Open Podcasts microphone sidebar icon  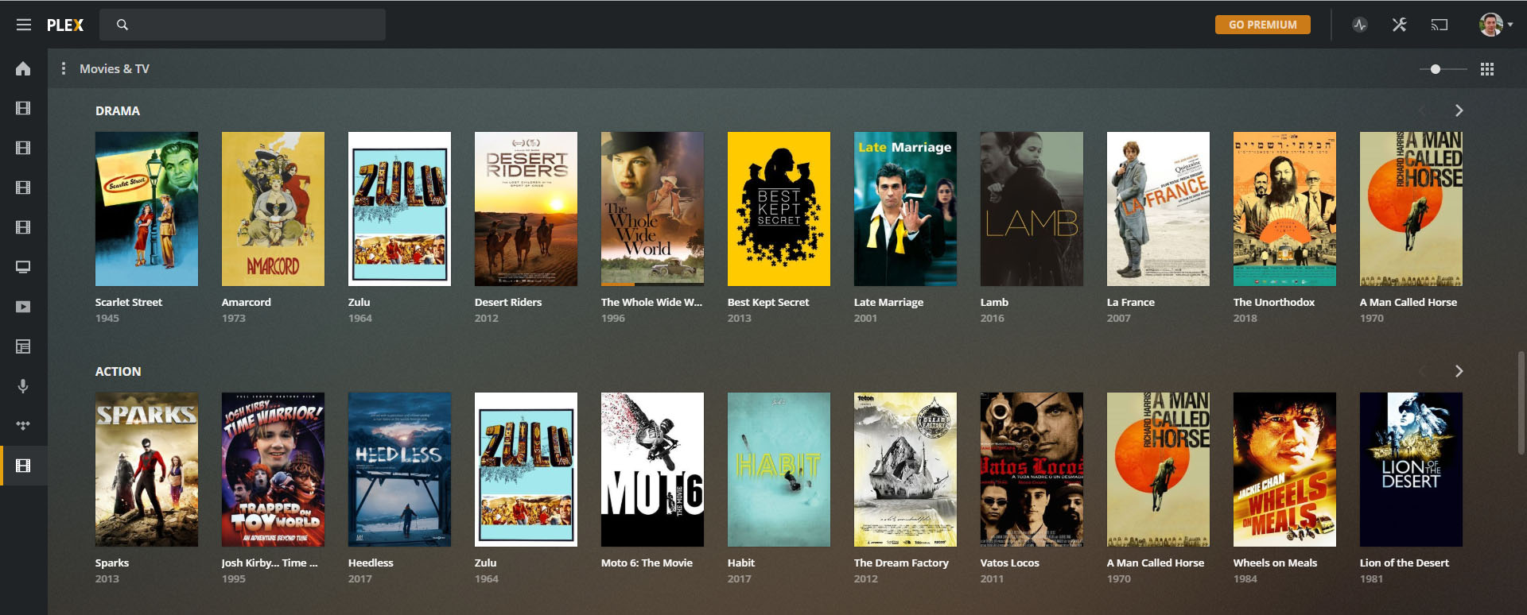[x=23, y=386]
